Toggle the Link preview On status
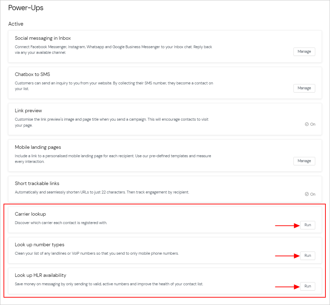330x305 pixels. [310, 124]
